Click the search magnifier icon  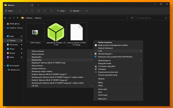click(166, 18)
